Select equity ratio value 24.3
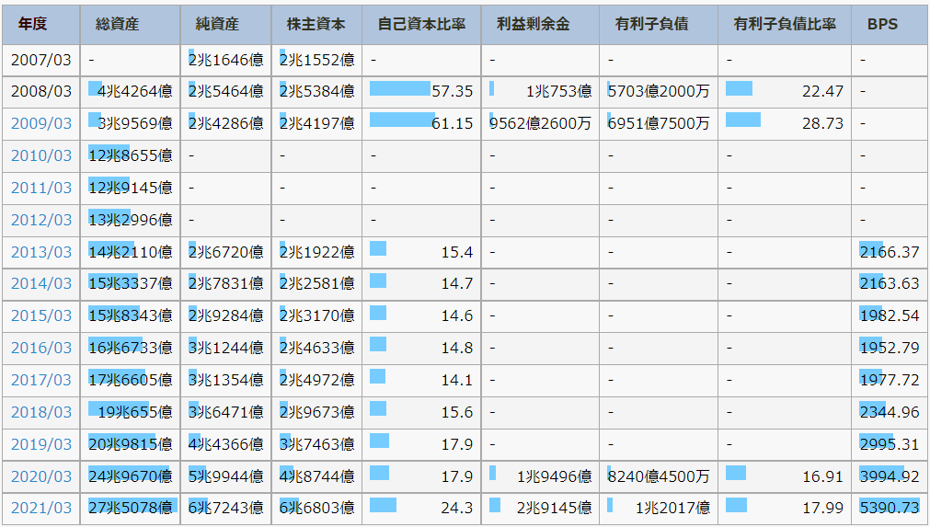Viewport: 930px width, 527px height. click(x=456, y=508)
